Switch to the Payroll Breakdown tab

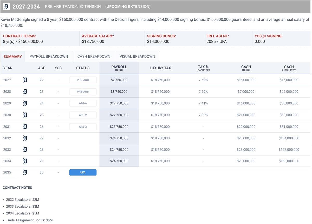coord(49,57)
